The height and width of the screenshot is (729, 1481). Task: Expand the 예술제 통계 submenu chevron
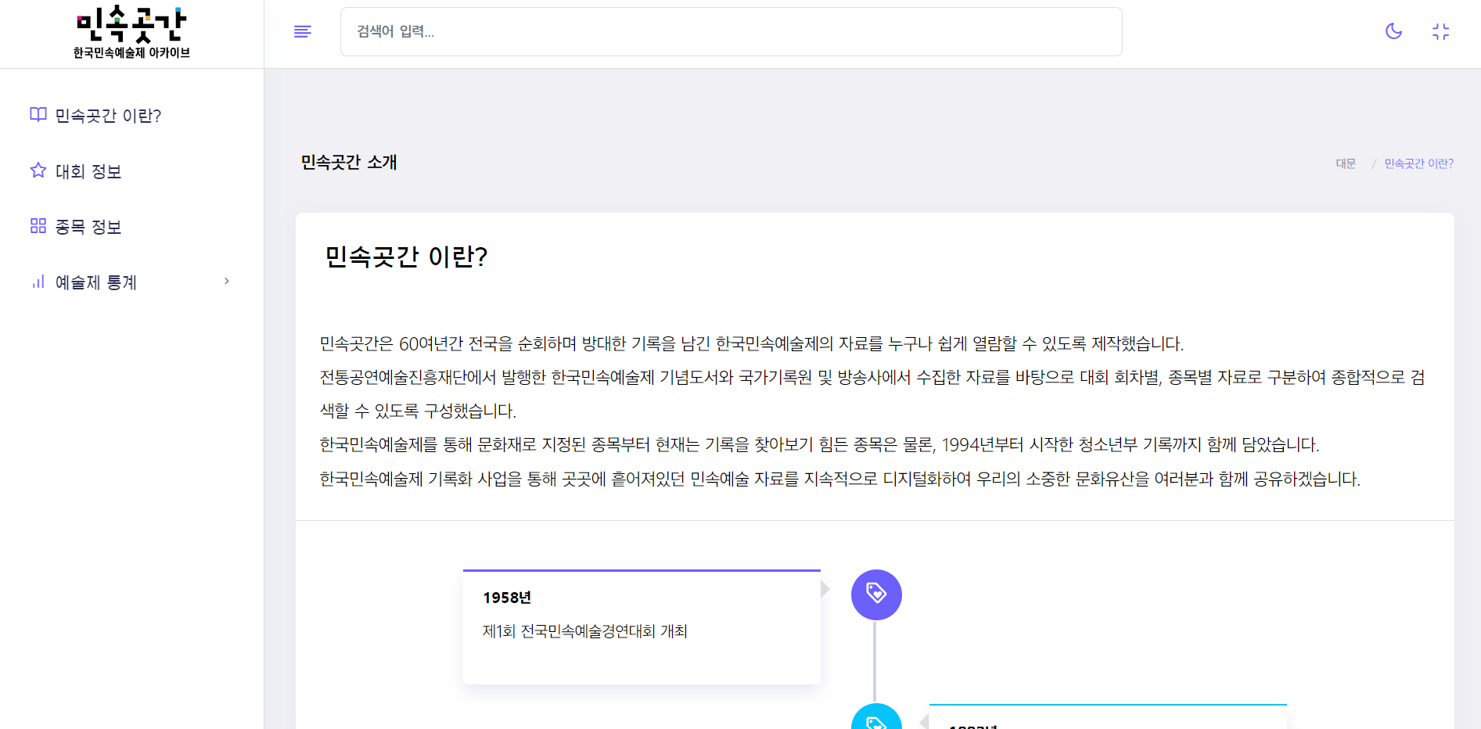click(x=227, y=282)
